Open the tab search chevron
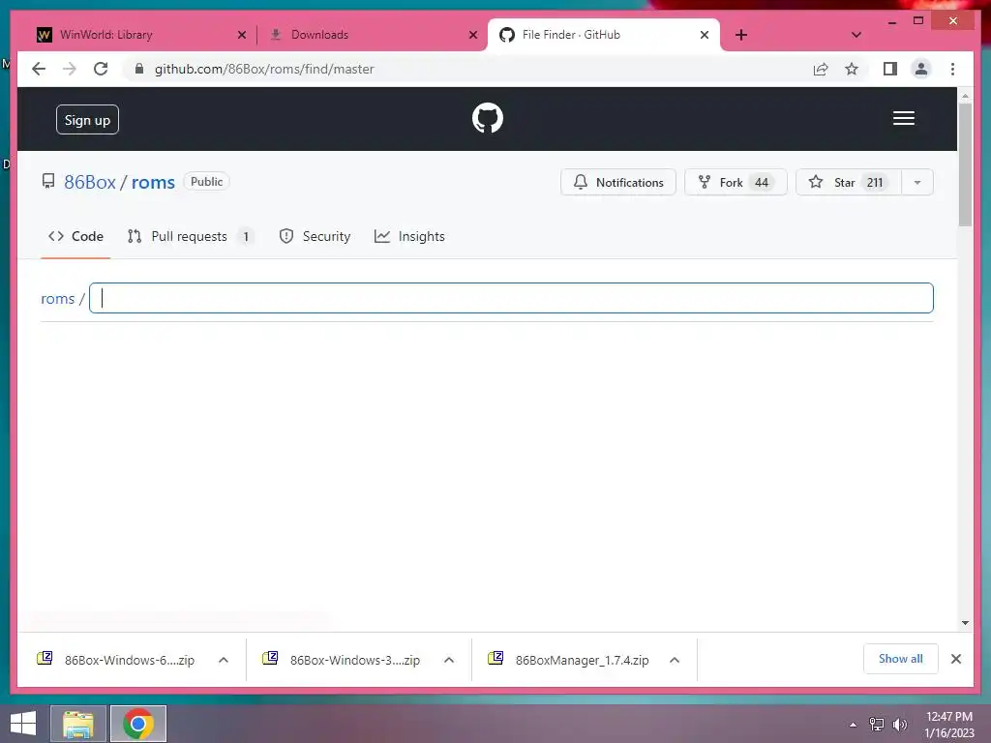Image resolution: width=991 pixels, height=743 pixels. 856,35
